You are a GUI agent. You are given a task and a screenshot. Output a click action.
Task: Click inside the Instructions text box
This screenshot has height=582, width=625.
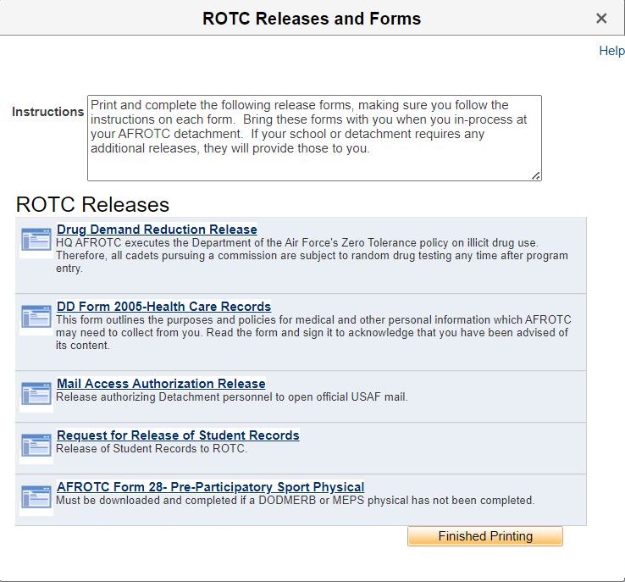coord(313,137)
